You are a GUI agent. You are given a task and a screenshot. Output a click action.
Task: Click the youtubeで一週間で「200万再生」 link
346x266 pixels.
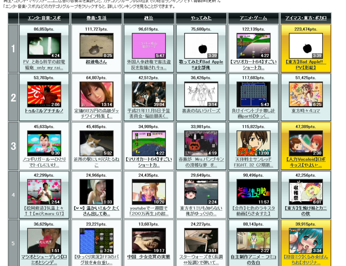149,211
